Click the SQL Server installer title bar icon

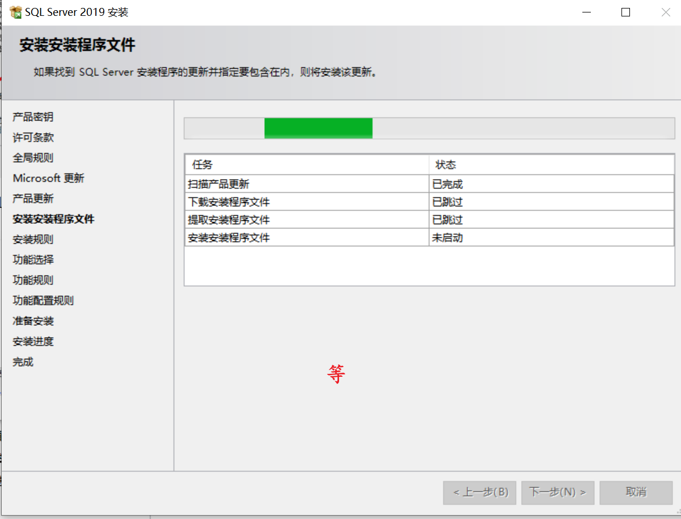pos(15,12)
